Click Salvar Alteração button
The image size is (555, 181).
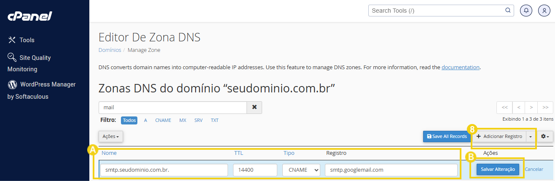(x=498, y=169)
